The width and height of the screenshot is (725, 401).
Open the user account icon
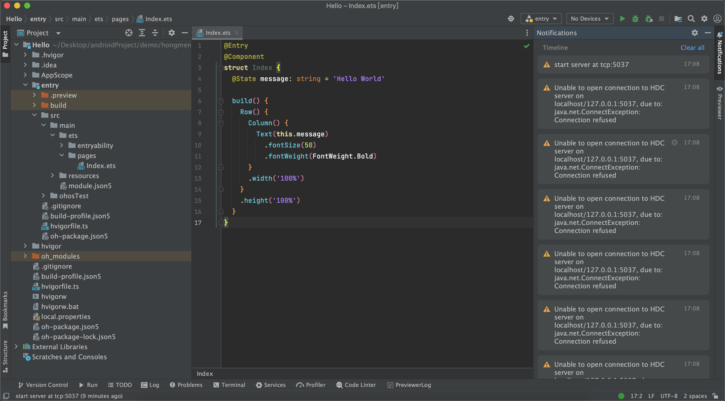pos(717,19)
